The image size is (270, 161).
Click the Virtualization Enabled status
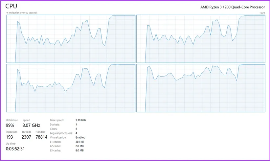coord(80,137)
